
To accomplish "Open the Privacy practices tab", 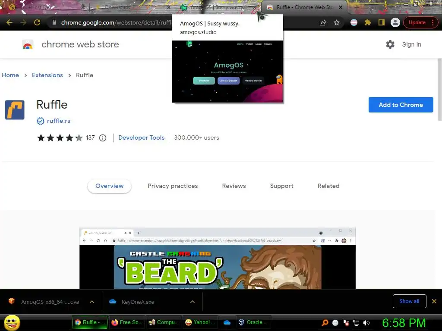I will click(173, 186).
